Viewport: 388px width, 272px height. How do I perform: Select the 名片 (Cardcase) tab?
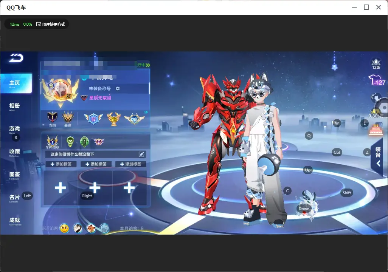[14, 198]
